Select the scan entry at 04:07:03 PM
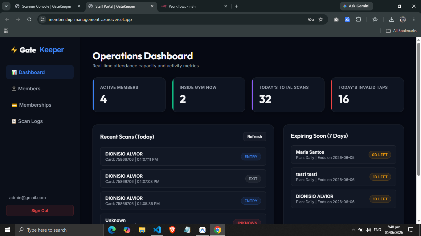 tap(183, 179)
